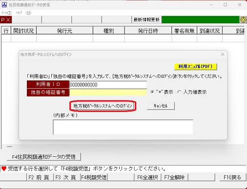Click the 行 column header
The width and height of the screenshot is (247, 189).
coord(6,31)
